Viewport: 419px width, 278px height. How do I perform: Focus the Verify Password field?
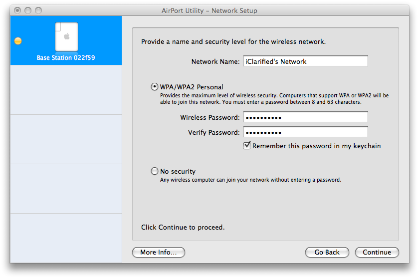[305, 132]
